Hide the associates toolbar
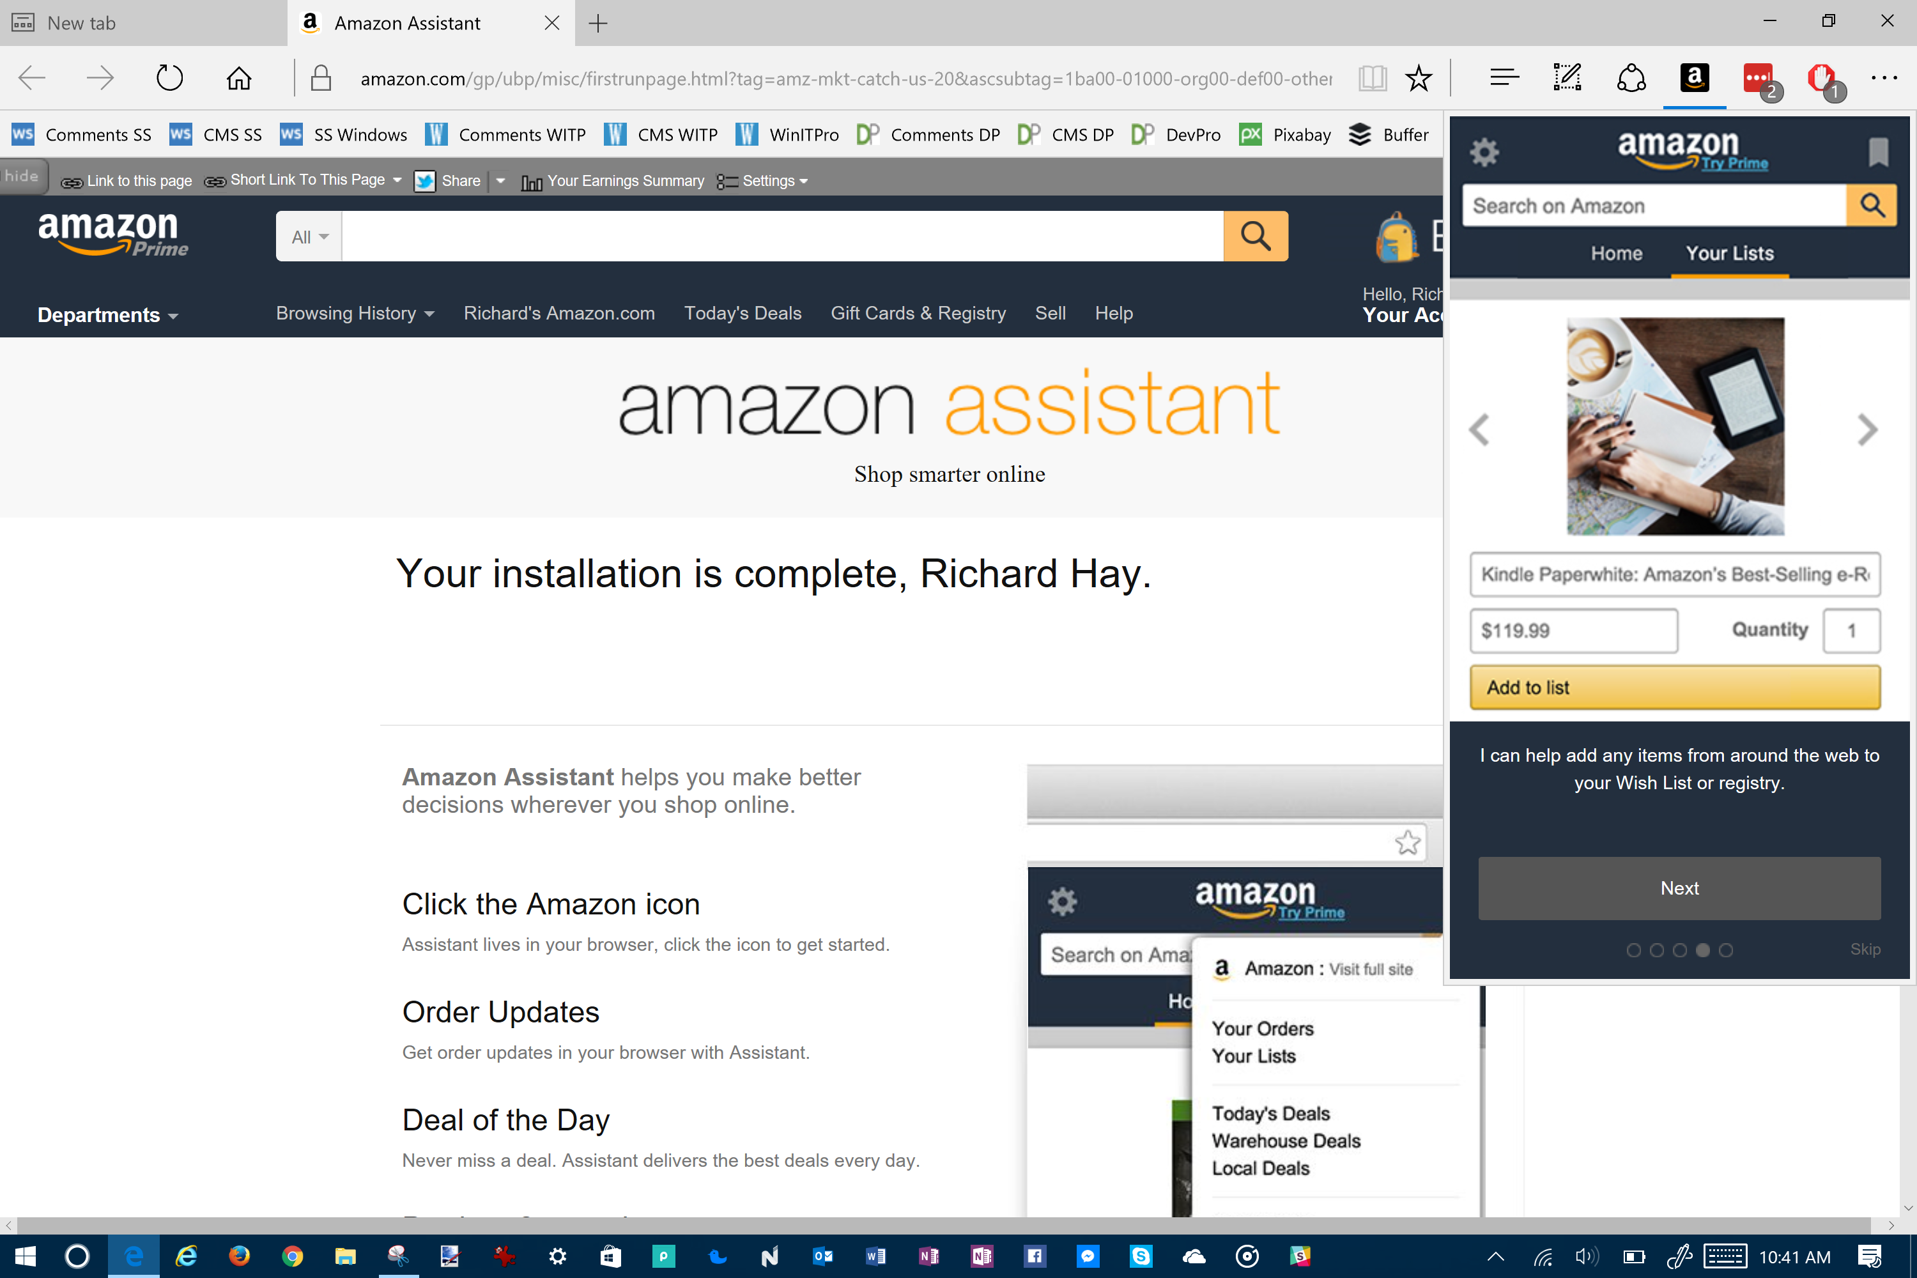Viewport: 1917px width, 1278px height. [x=22, y=176]
